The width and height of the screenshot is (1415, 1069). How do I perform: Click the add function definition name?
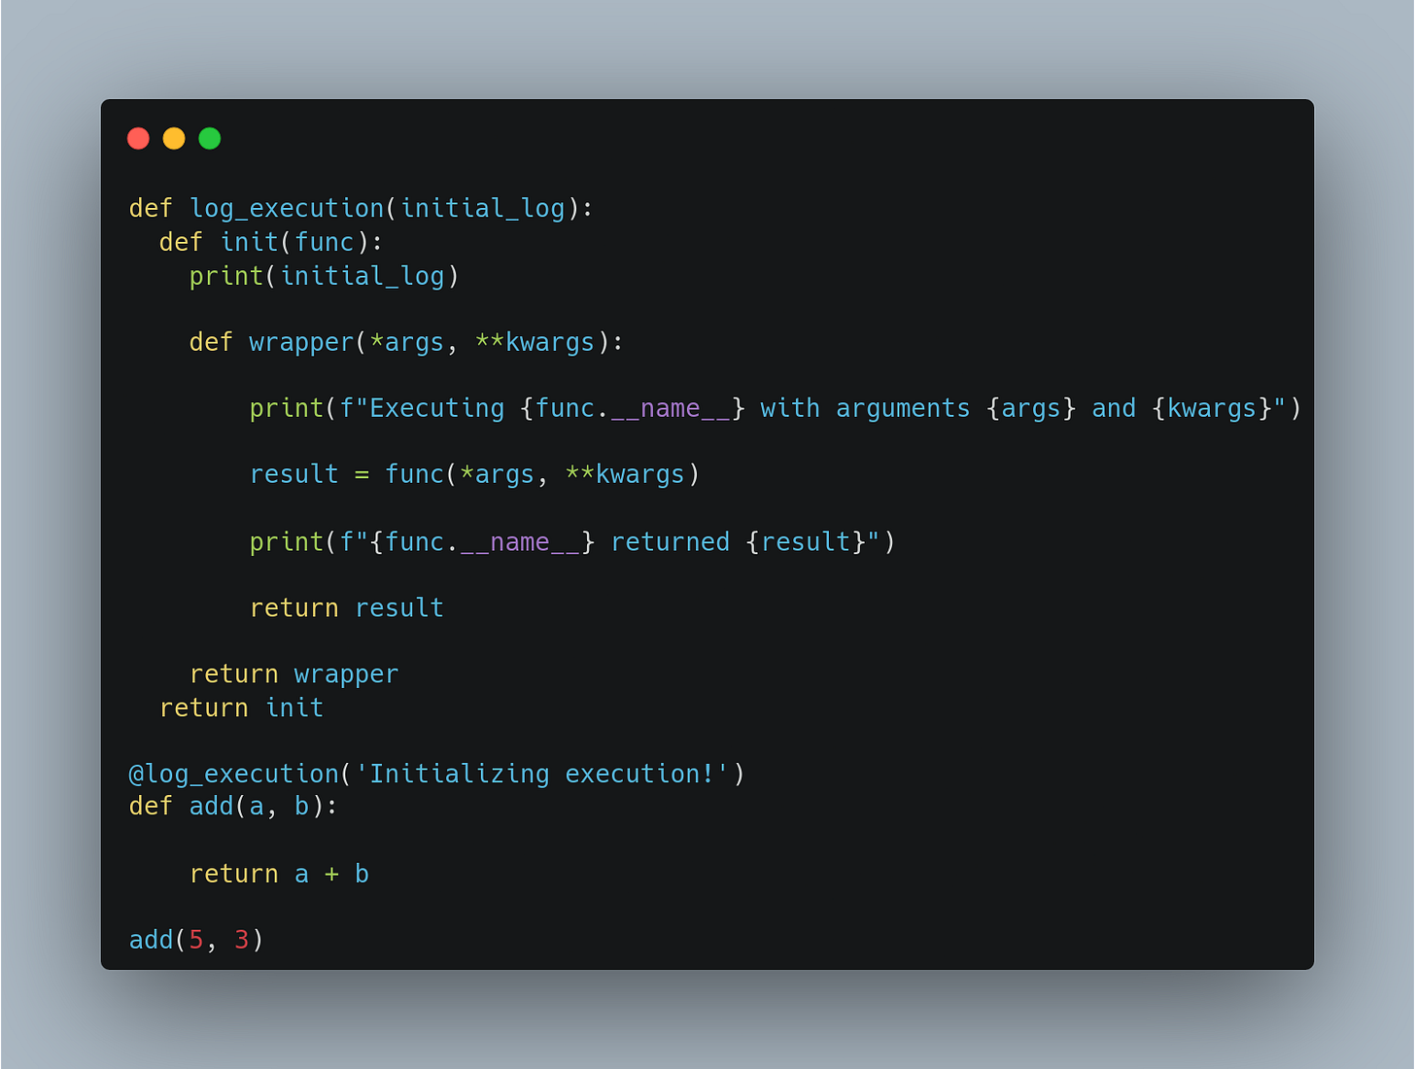click(x=212, y=807)
